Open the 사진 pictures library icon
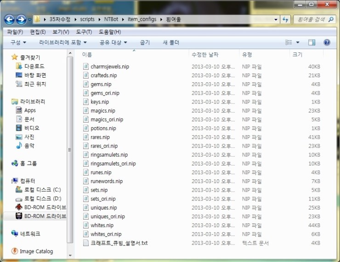The width and height of the screenshot is (340, 262). 19,137
